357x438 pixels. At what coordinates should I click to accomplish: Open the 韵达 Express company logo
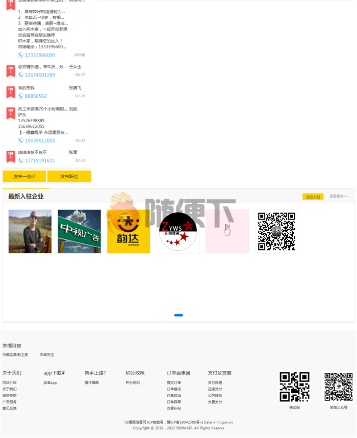click(x=129, y=231)
